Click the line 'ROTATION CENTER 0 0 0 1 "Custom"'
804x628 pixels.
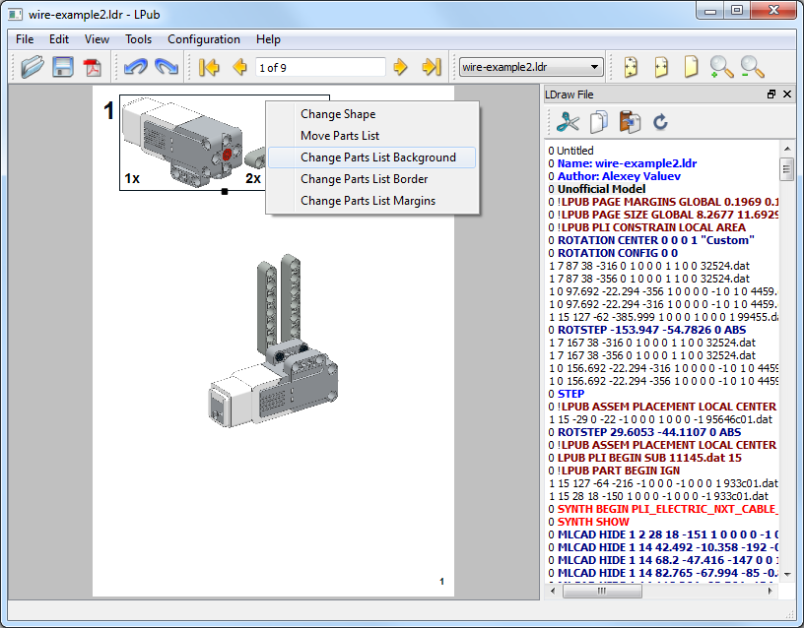651,240
